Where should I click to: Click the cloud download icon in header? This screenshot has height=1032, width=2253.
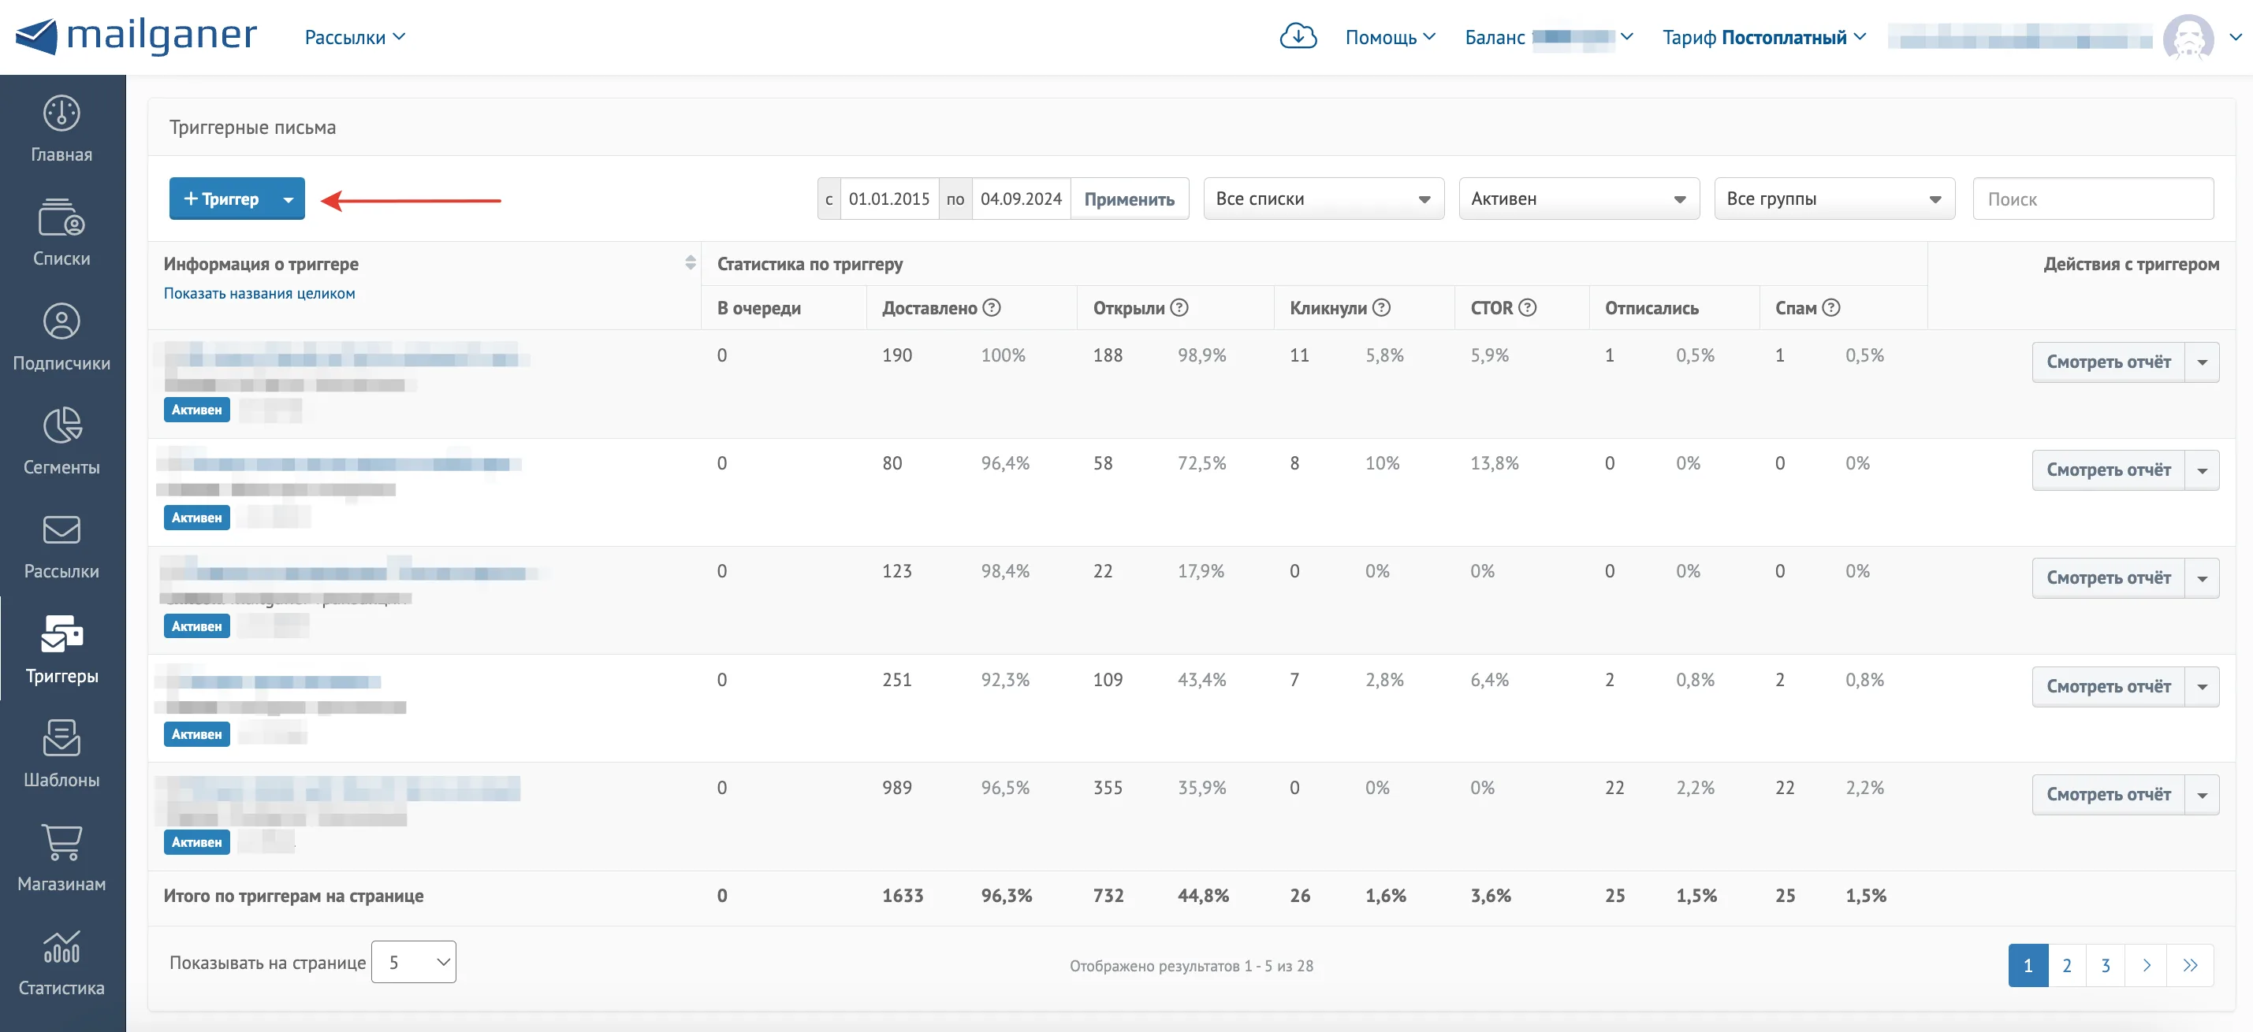(x=1298, y=35)
